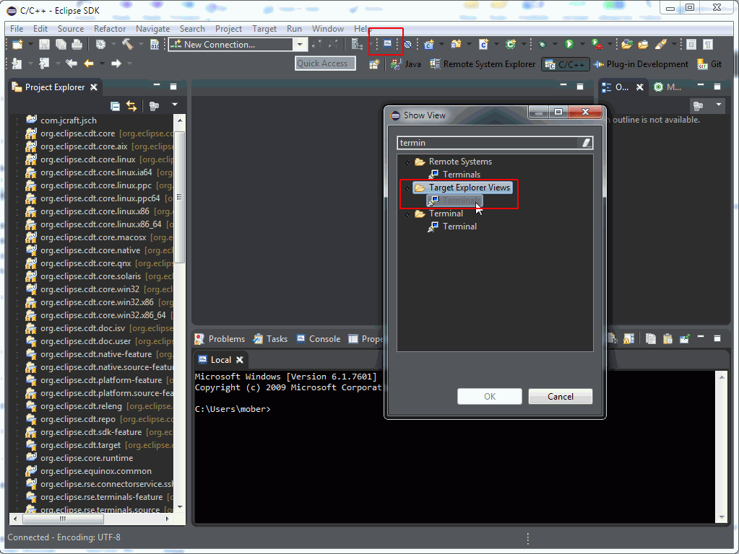739x554 pixels.
Task: Click the New C++ Class green icon
Action: [511, 44]
